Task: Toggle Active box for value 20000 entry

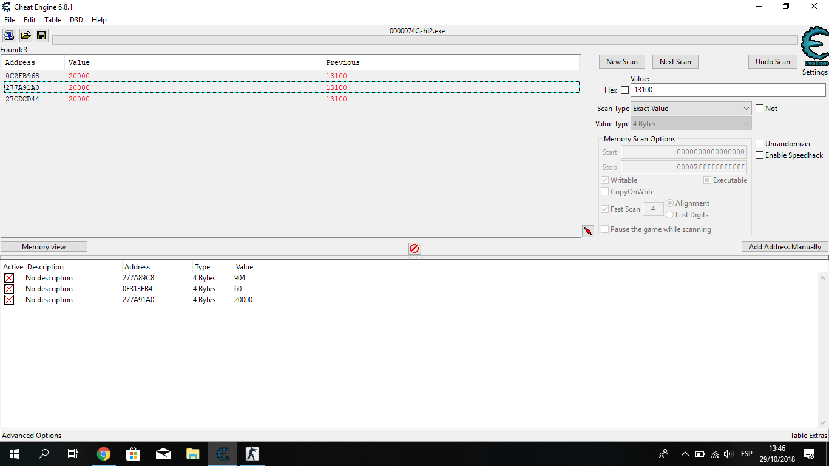Action: pyautogui.click(x=9, y=300)
